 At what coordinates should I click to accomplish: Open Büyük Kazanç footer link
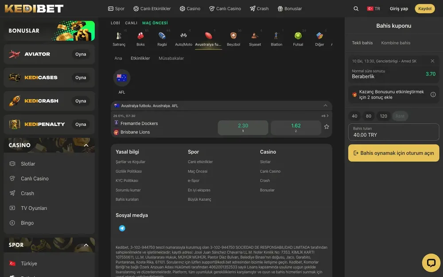pos(199,199)
